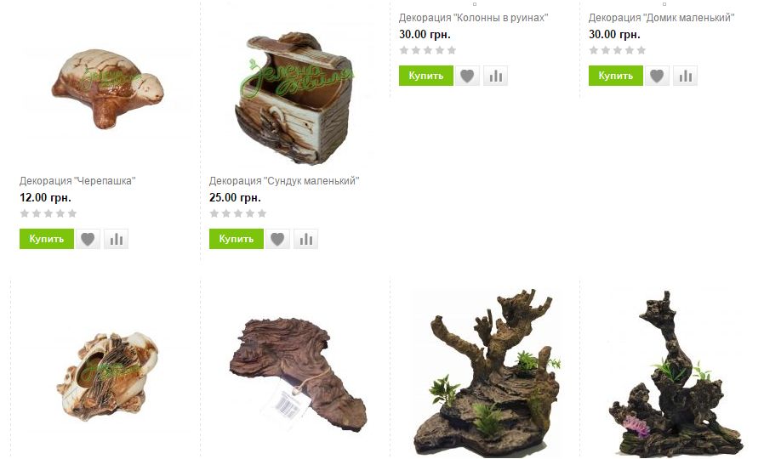Buy the "Черепашка" decoration
This screenshot has height=459, width=764.
coord(47,239)
